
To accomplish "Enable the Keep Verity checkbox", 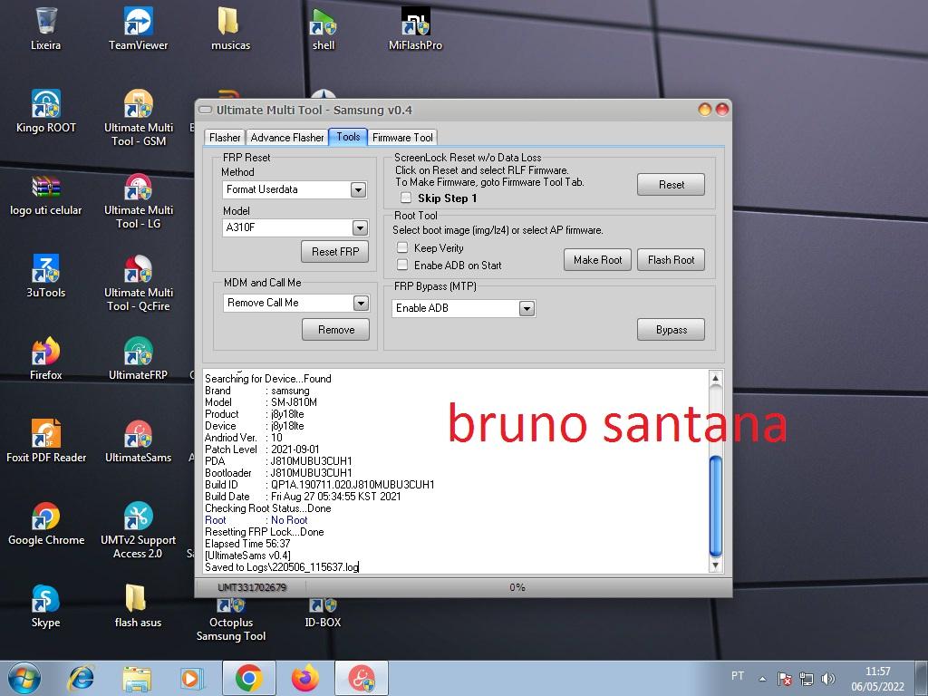I will pos(402,247).
